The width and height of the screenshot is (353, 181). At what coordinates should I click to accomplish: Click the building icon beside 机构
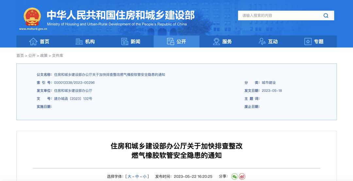79,41
